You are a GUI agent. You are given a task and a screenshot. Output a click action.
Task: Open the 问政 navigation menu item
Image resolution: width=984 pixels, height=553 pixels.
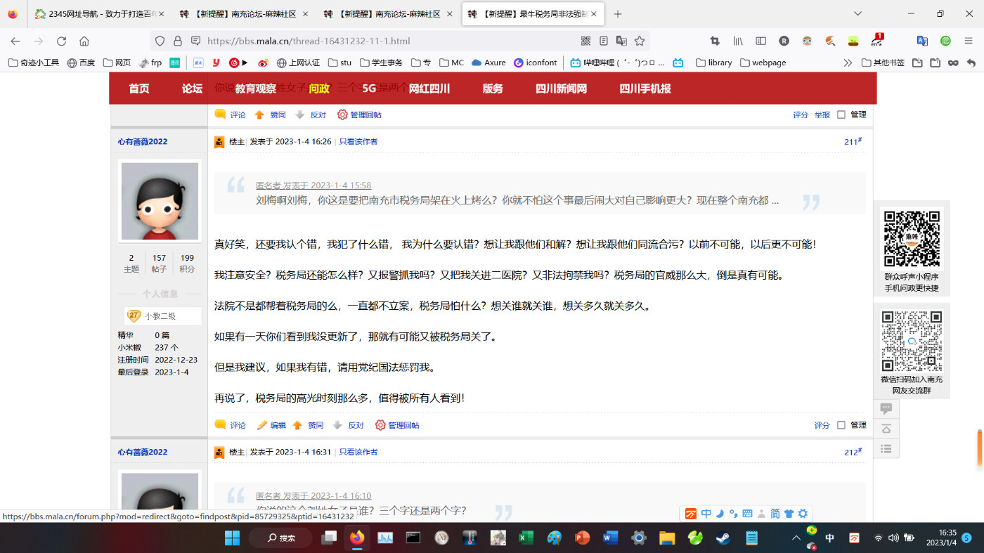(319, 89)
